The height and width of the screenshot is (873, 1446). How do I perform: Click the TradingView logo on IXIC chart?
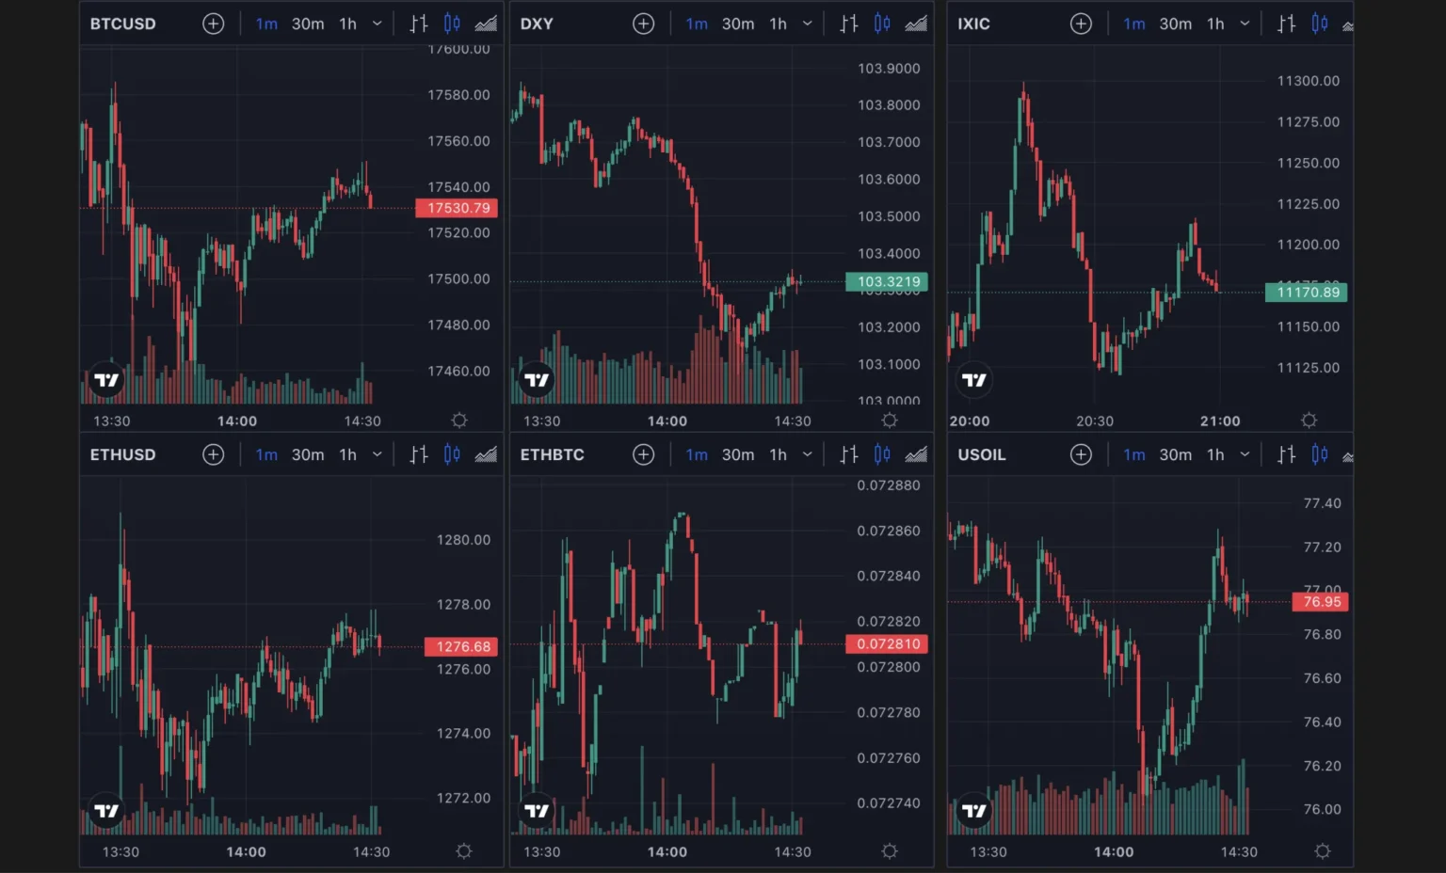[x=973, y=379]
